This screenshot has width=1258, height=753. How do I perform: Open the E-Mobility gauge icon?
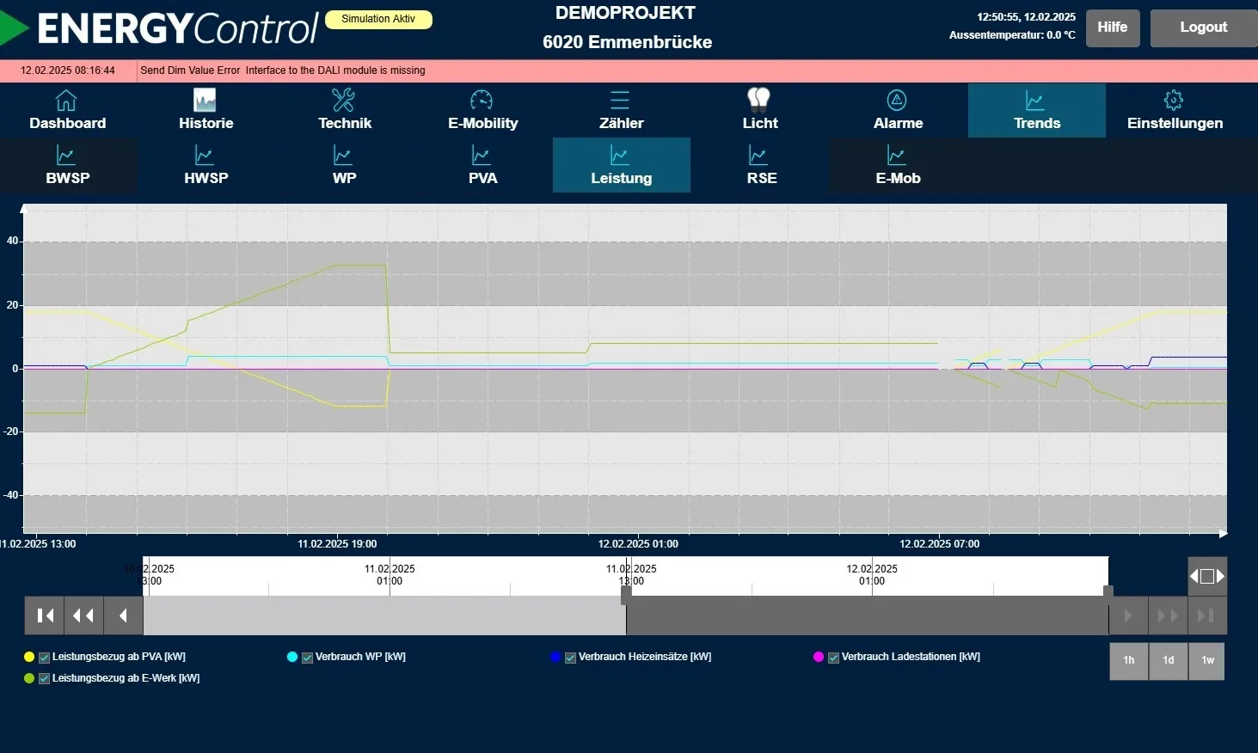click(x=482, y=101)
